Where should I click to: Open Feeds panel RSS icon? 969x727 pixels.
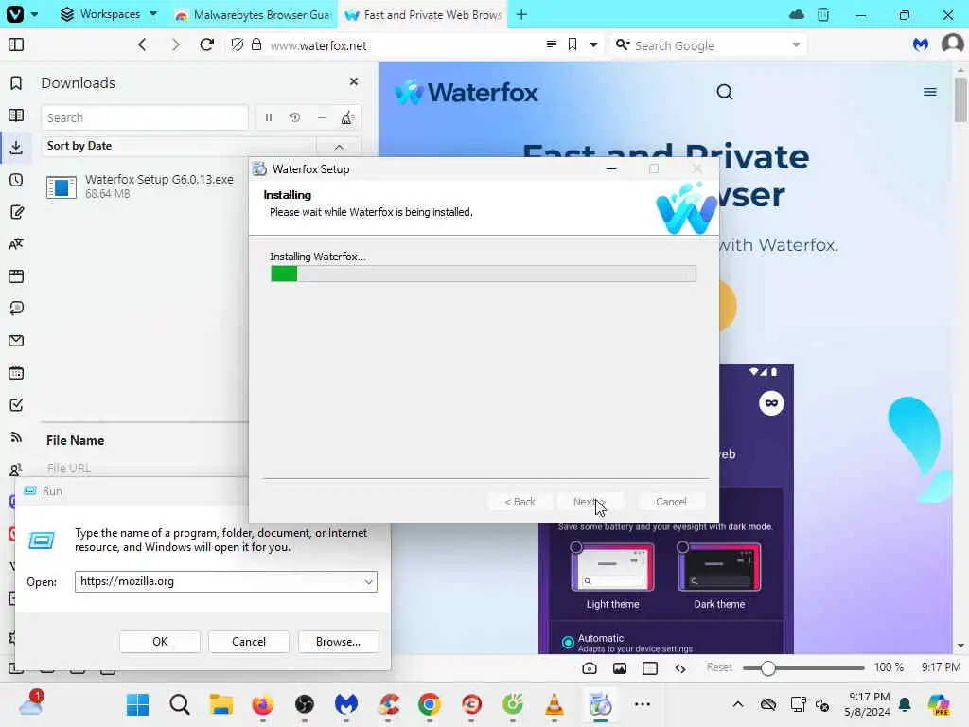click(x=16, y=437)
